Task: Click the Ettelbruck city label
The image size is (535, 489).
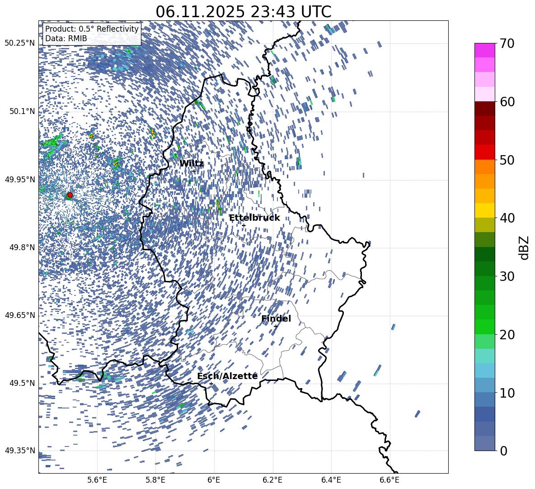Action: point(254,218)
